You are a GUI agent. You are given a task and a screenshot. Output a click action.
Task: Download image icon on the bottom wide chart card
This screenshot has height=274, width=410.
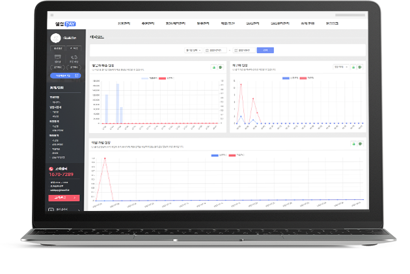pos(353,143)
